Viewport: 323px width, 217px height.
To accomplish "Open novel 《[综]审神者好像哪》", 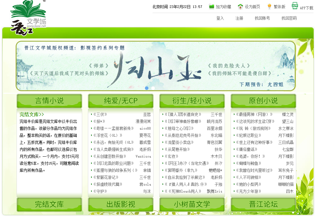I will [183, 121].
